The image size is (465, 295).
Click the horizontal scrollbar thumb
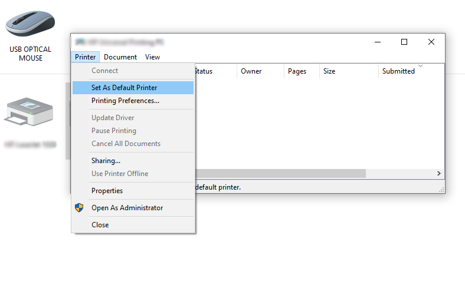pos(280,173)
